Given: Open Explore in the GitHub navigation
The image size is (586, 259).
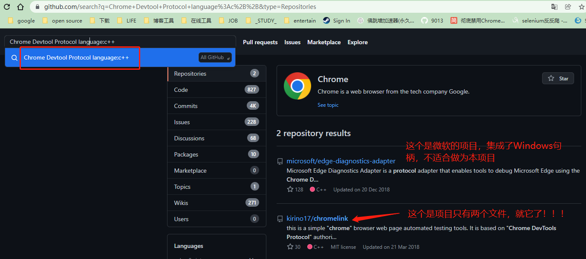Looking at the screenshot, I should (x=357, y=42).
